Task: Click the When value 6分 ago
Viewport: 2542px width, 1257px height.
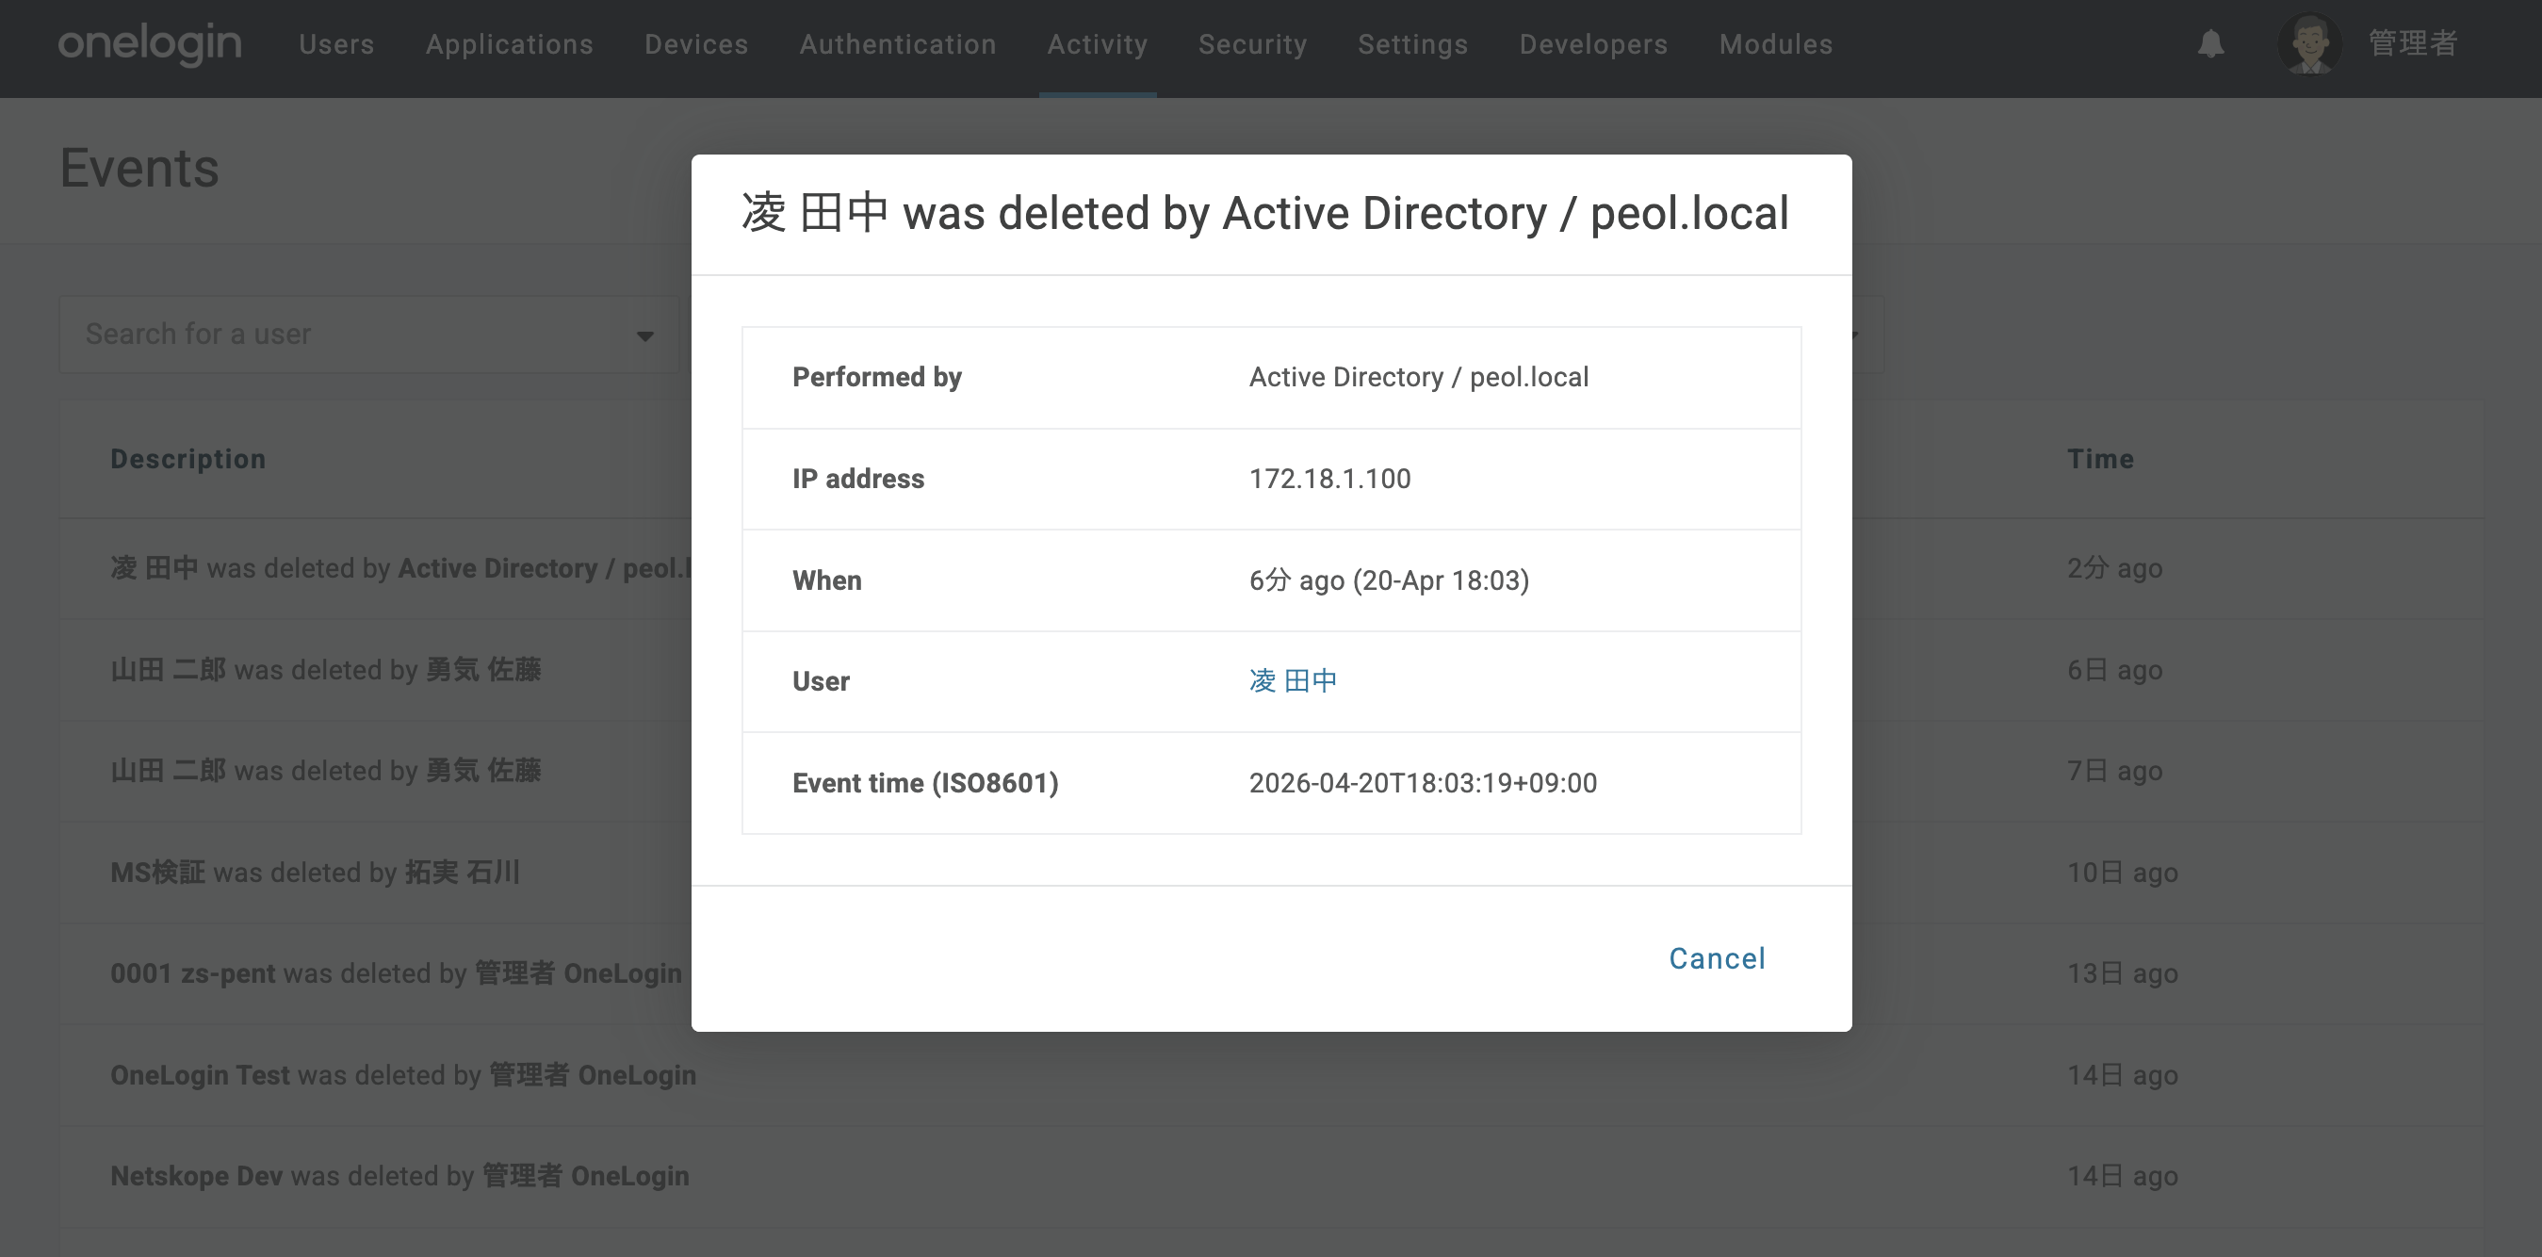Action: click(1390, 580)
